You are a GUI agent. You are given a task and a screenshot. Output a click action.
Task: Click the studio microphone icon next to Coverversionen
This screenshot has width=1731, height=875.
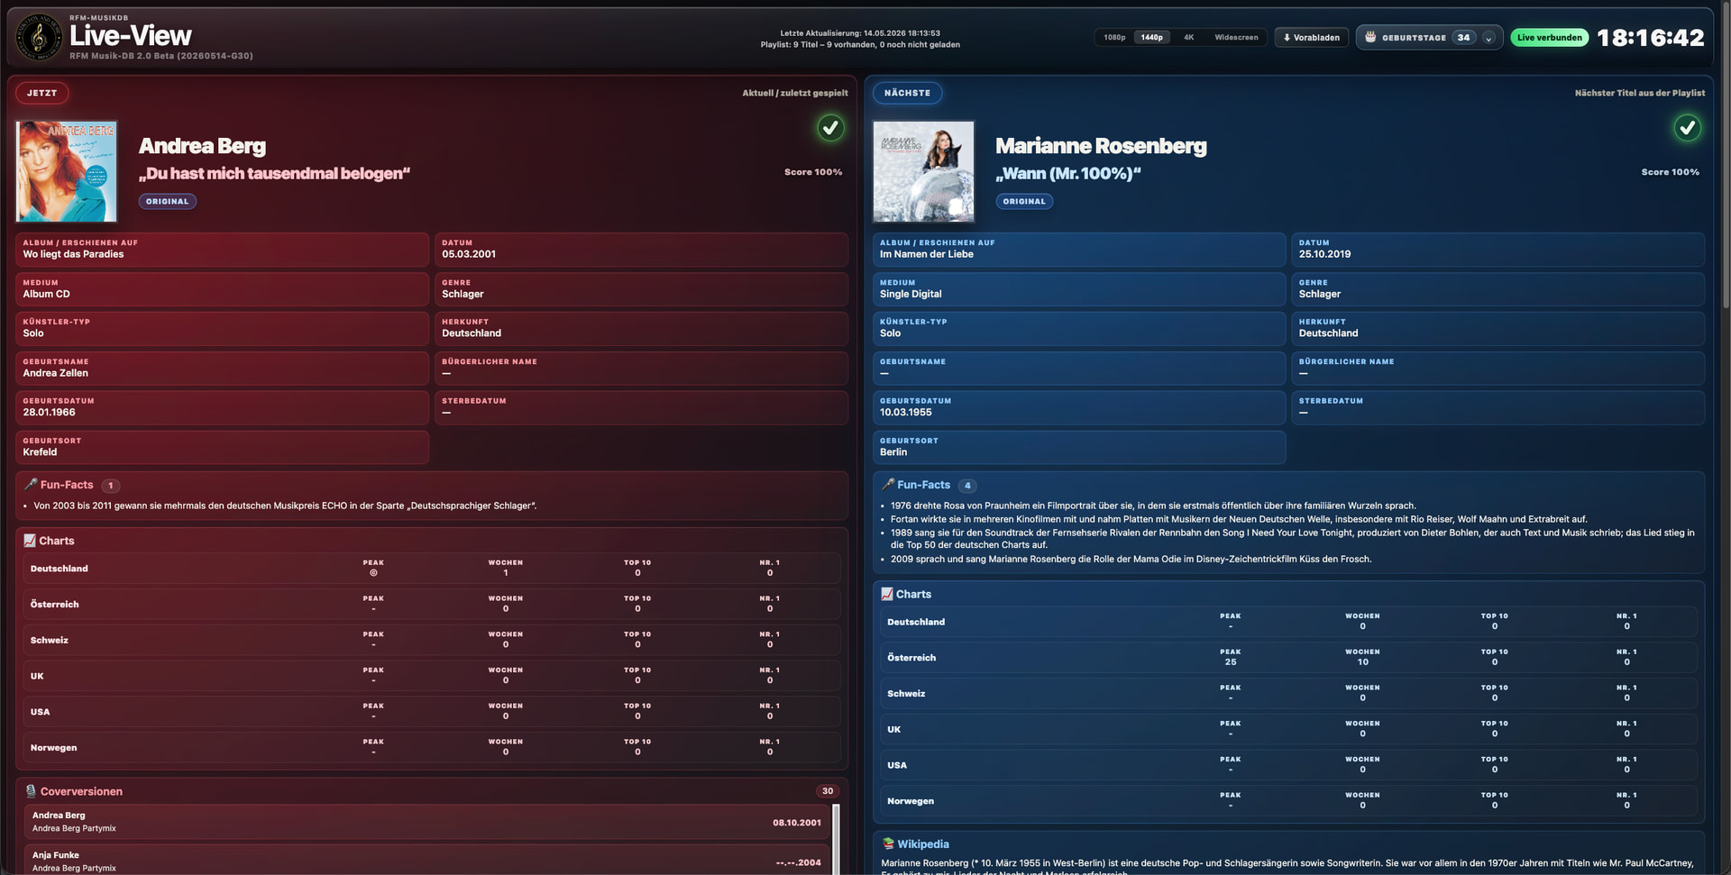click(31, 791)
